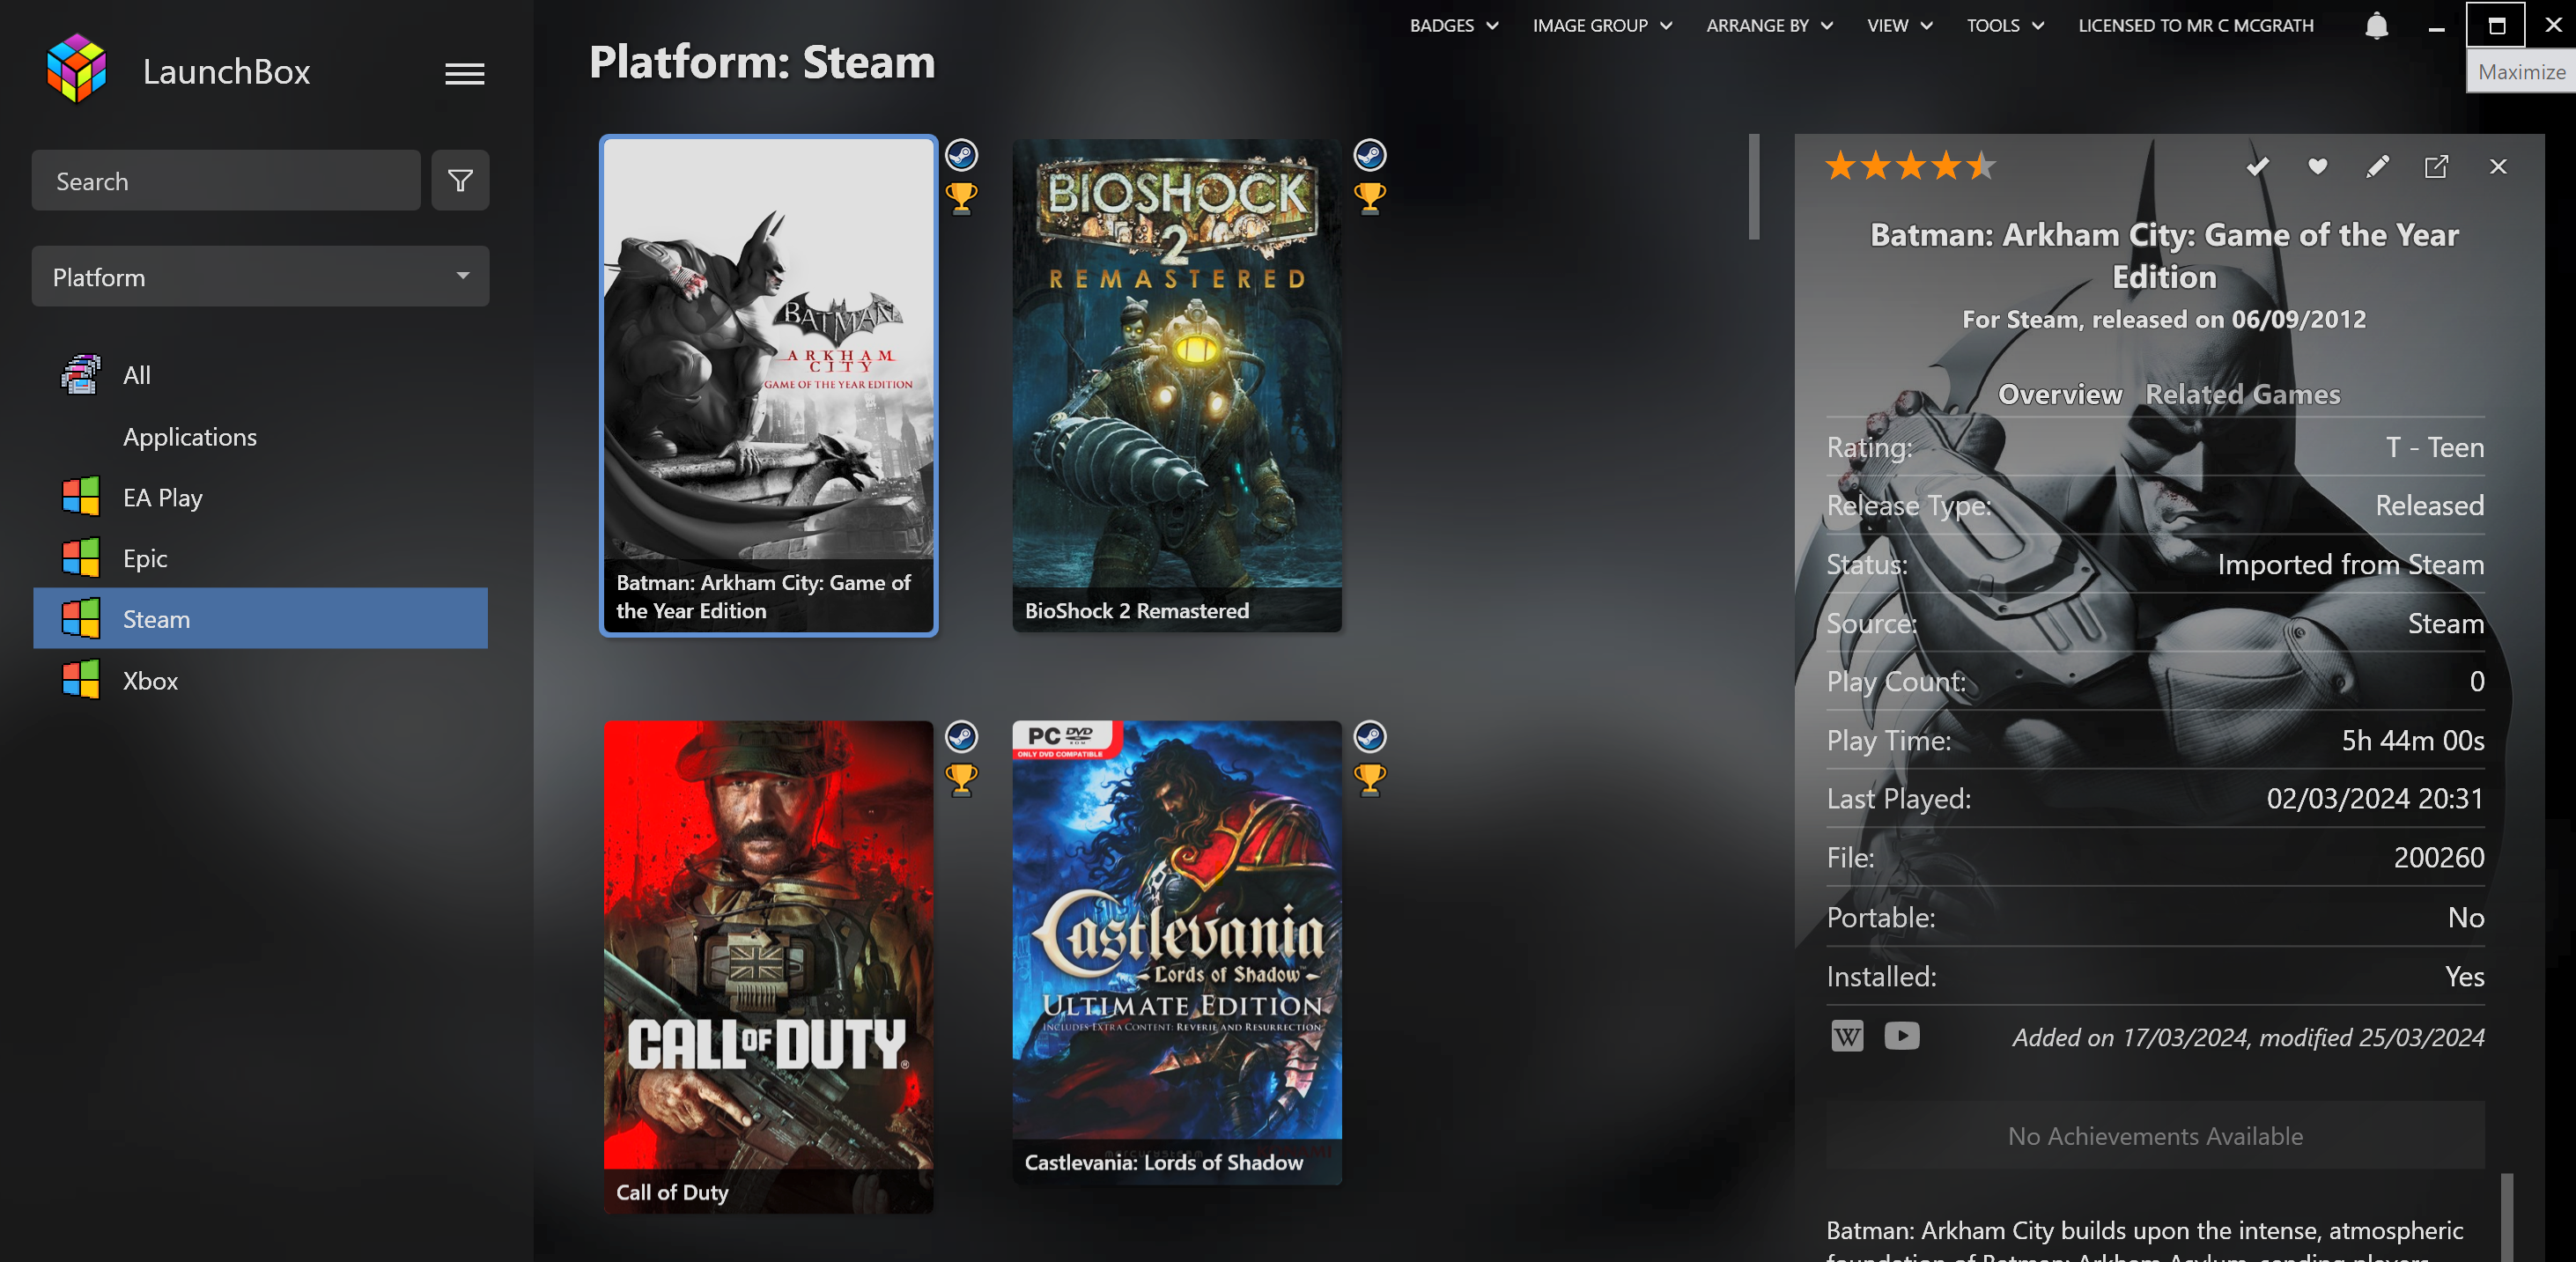The height and width of the screenshot is (1262, 2576).
Task: Click the All platforms icon
Action: coord(80,375)
